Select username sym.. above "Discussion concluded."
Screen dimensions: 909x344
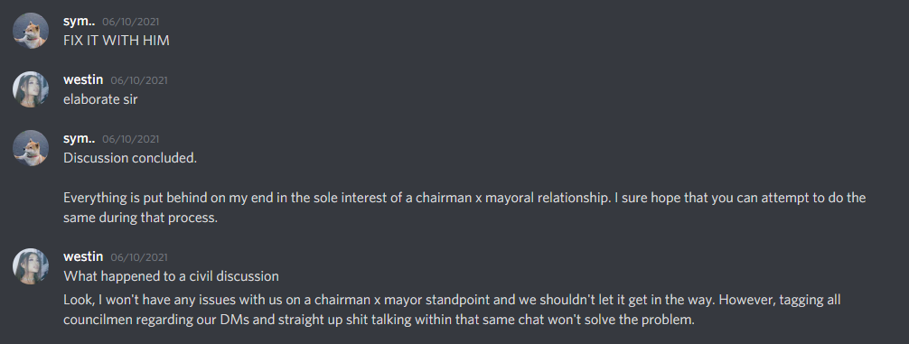tap(79, 138)
